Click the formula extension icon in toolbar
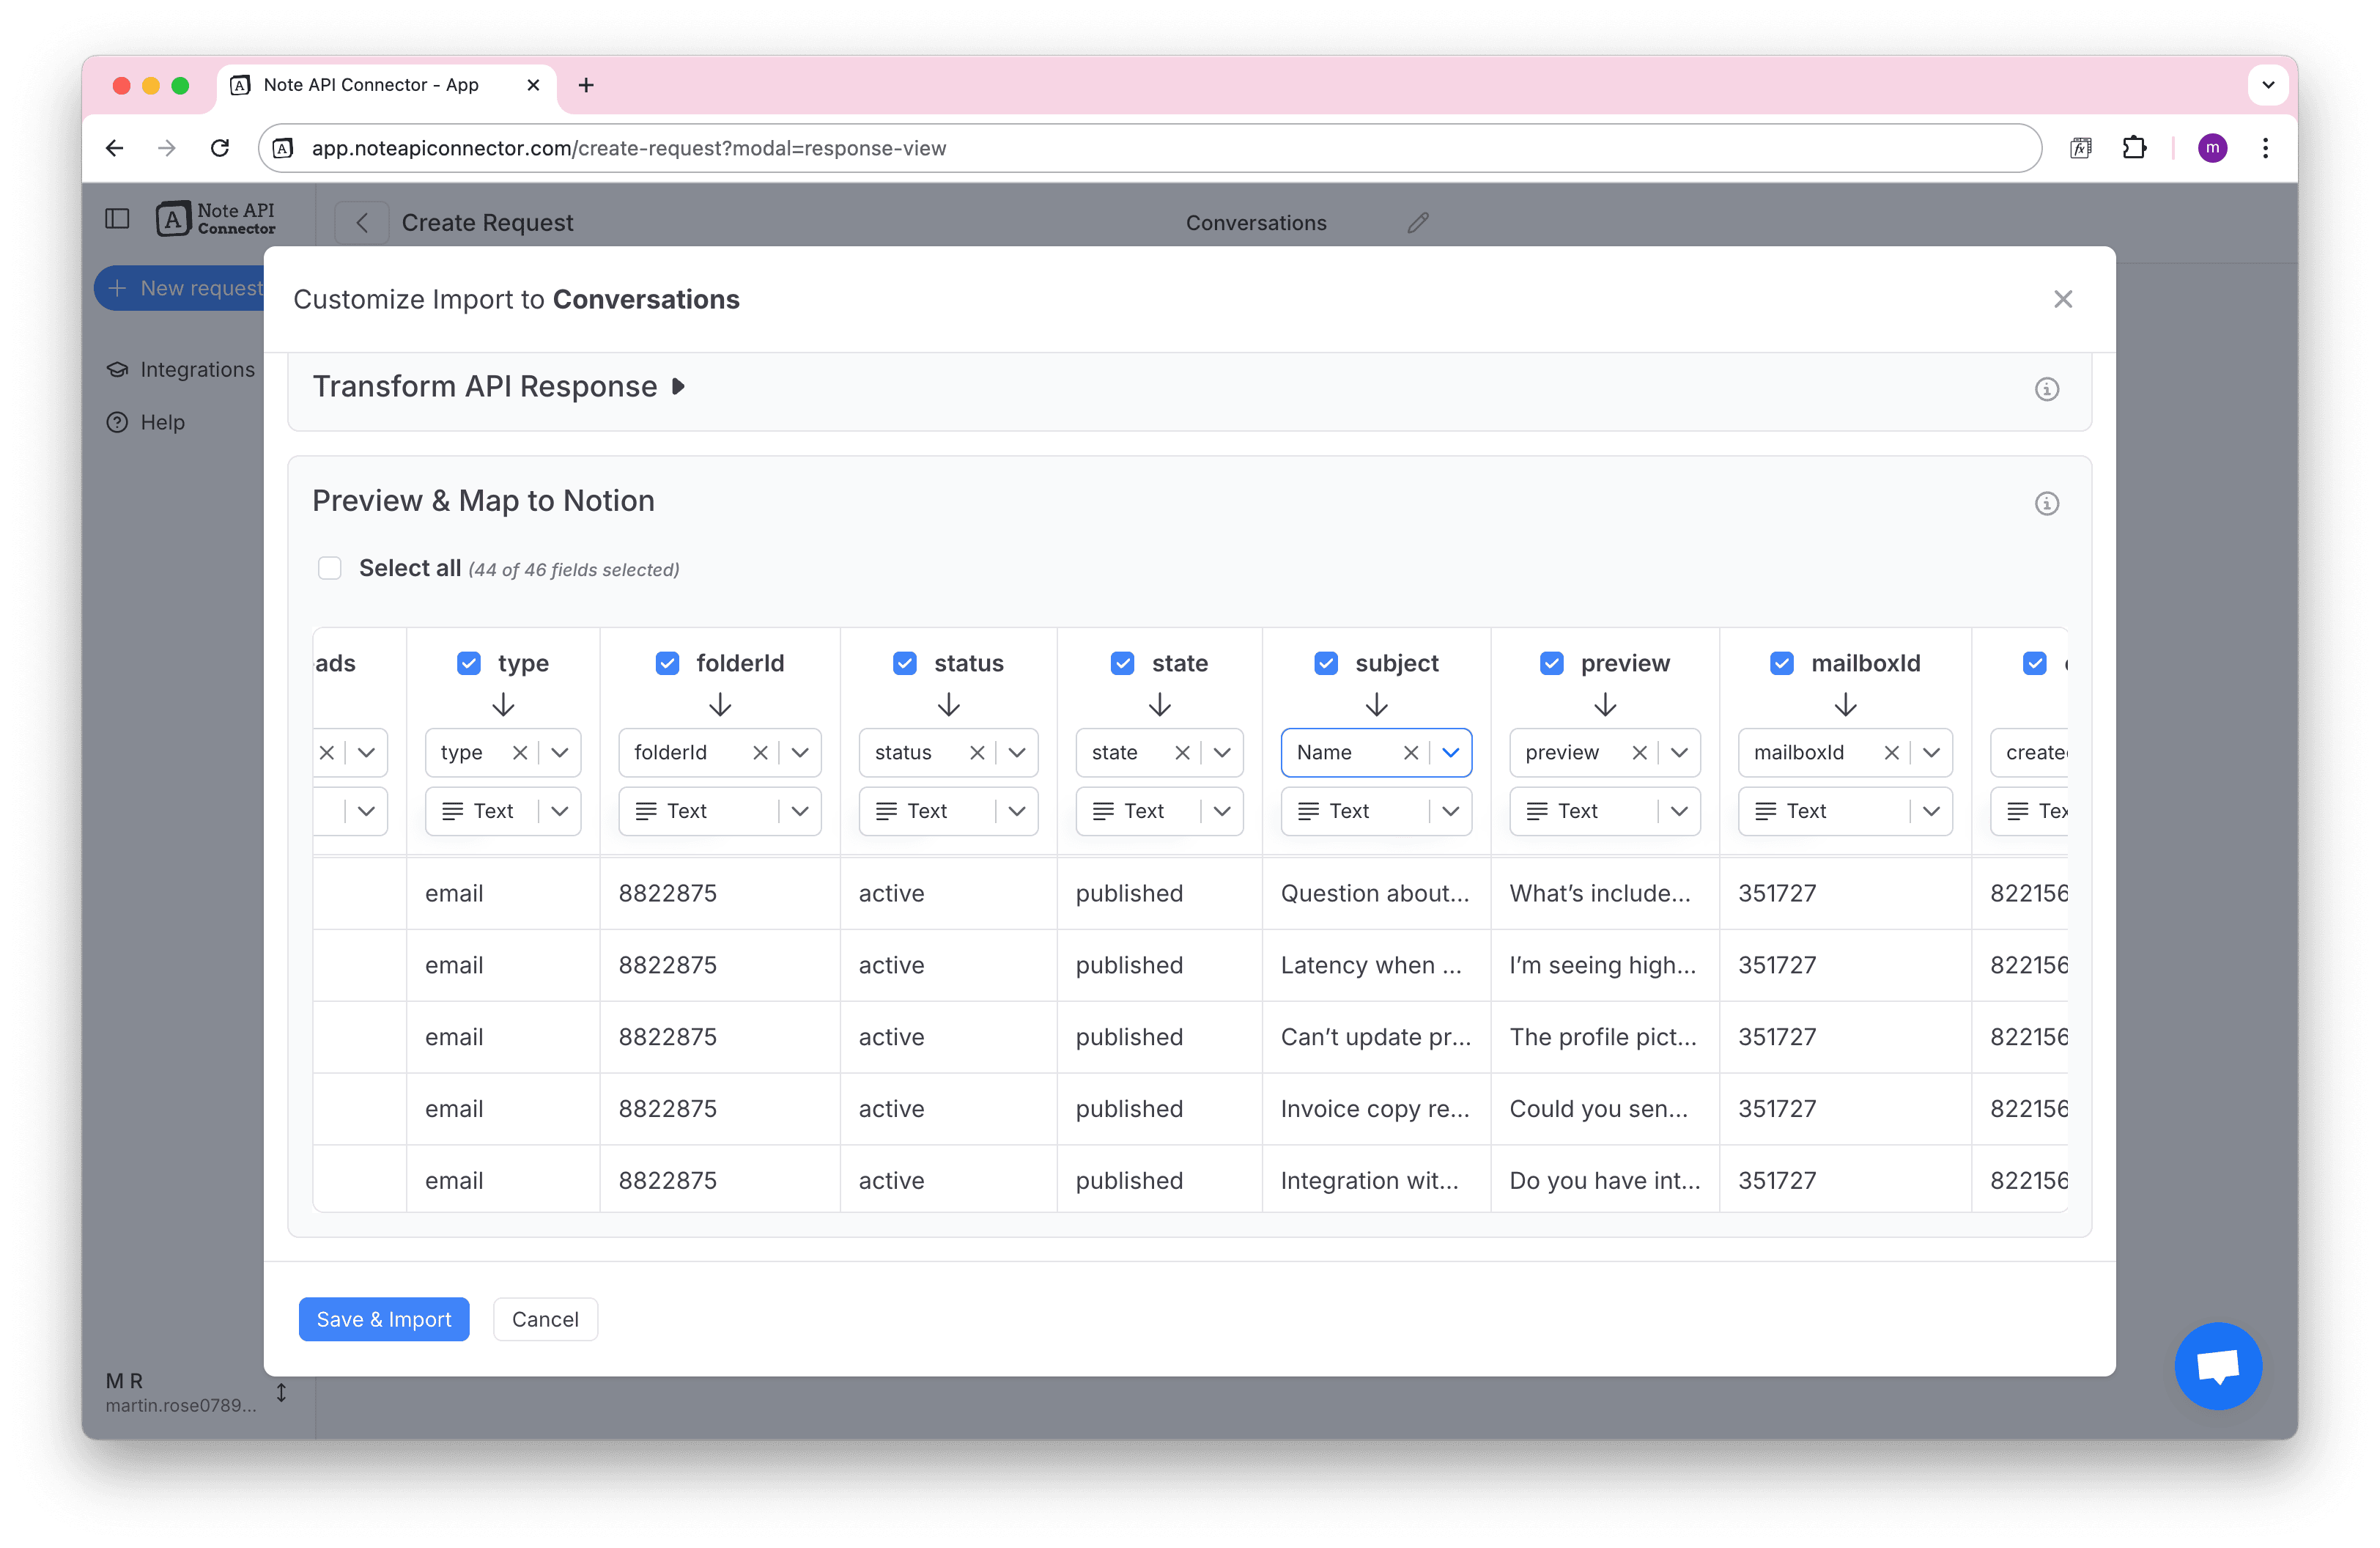The height and width of the screenshot is (1548, 2380). coord(2080,148)
